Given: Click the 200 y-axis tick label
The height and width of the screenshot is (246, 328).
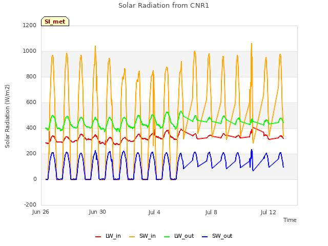Looking at the screenshot, I should coord(31,153).
